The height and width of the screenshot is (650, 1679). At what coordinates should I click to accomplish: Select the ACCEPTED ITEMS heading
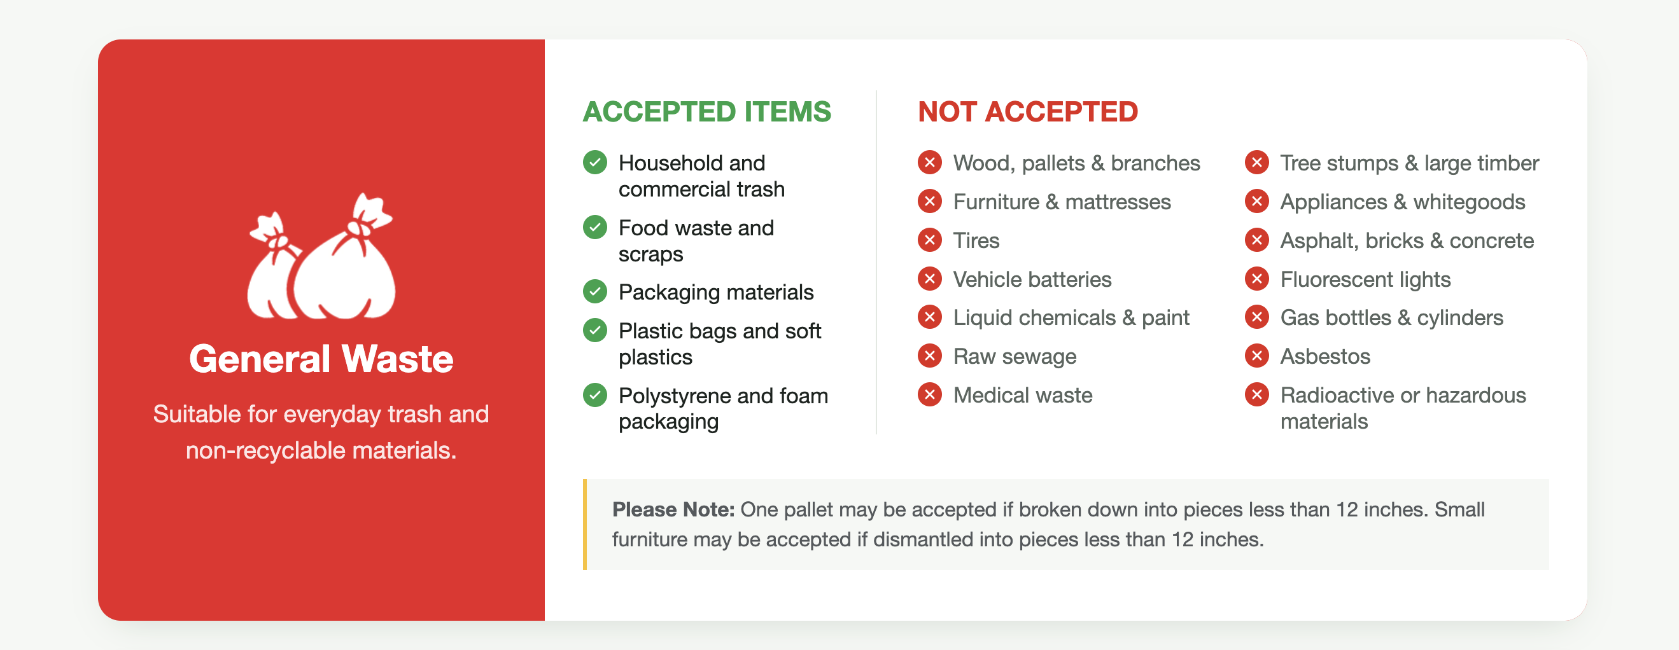tap(706, 111)
